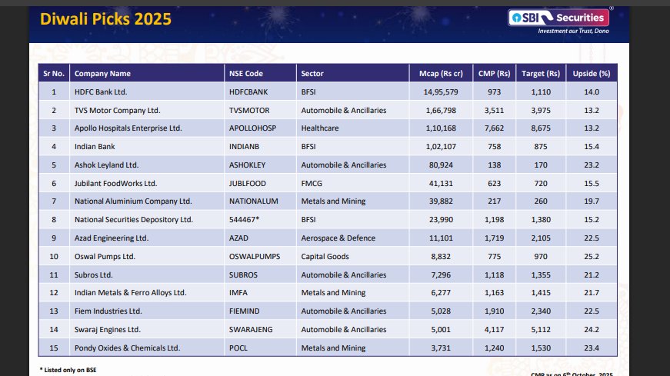Click TVS Motor Company Ltd. name
Viewport: 670px width, 376px height.
(x=118, y=110)
